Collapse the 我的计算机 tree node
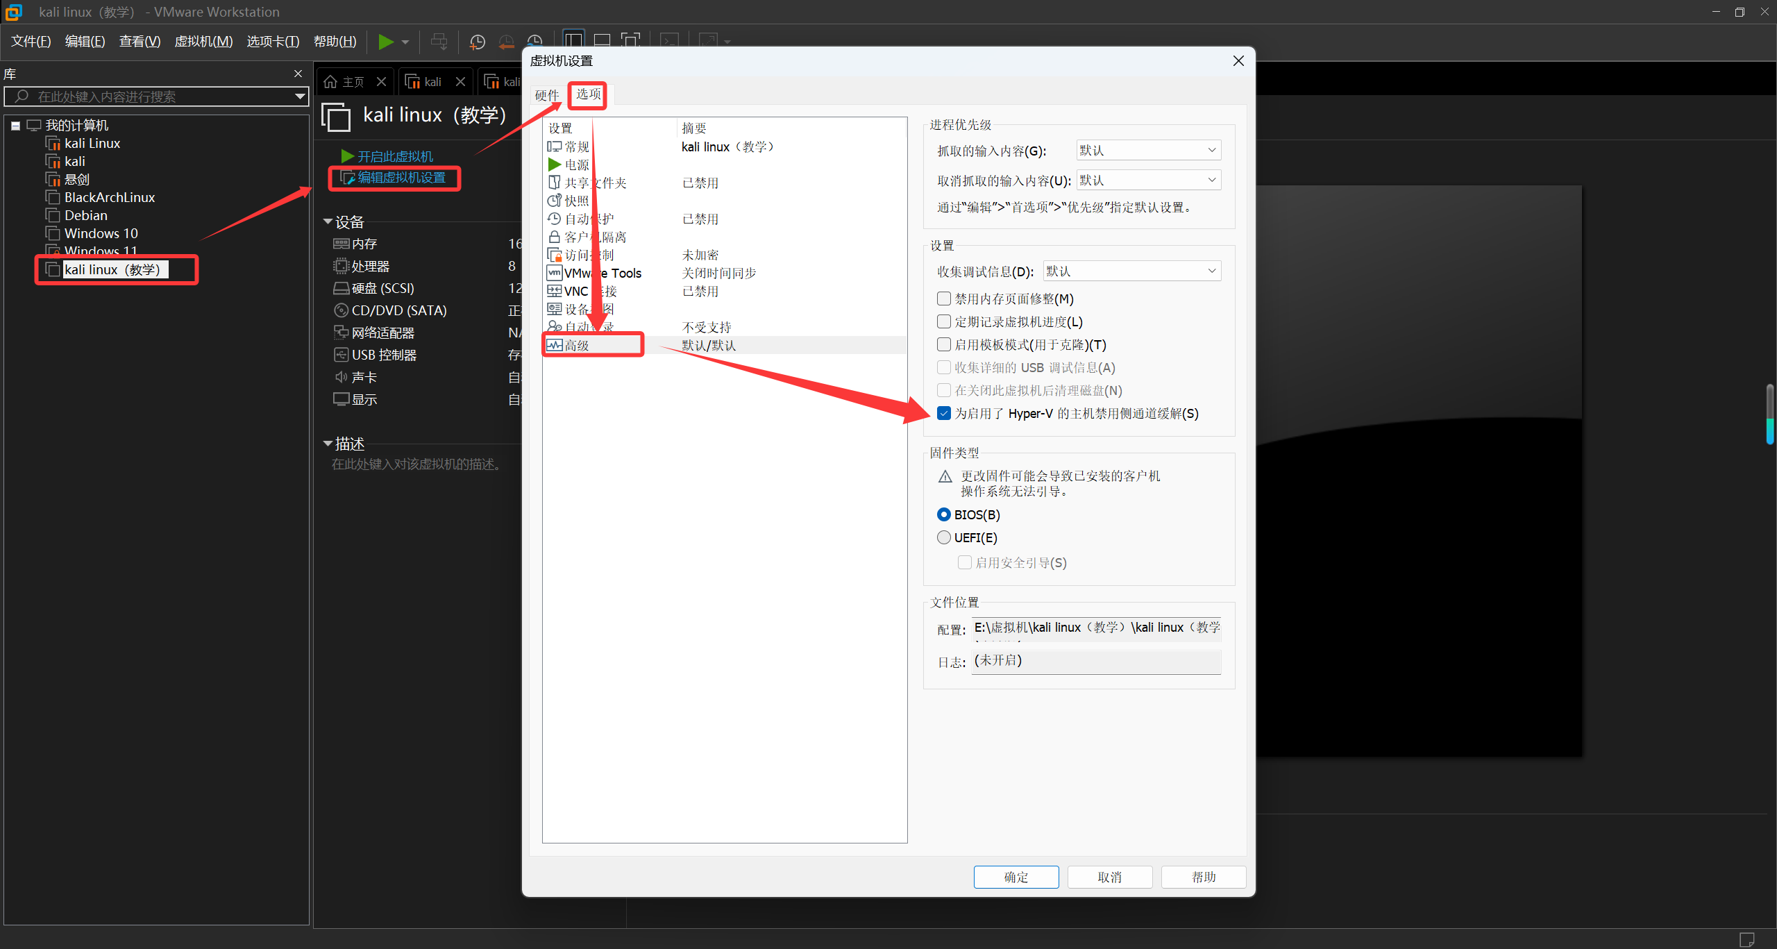The width and height of the screenshot is (1777, 949). [x=15, y=126]
